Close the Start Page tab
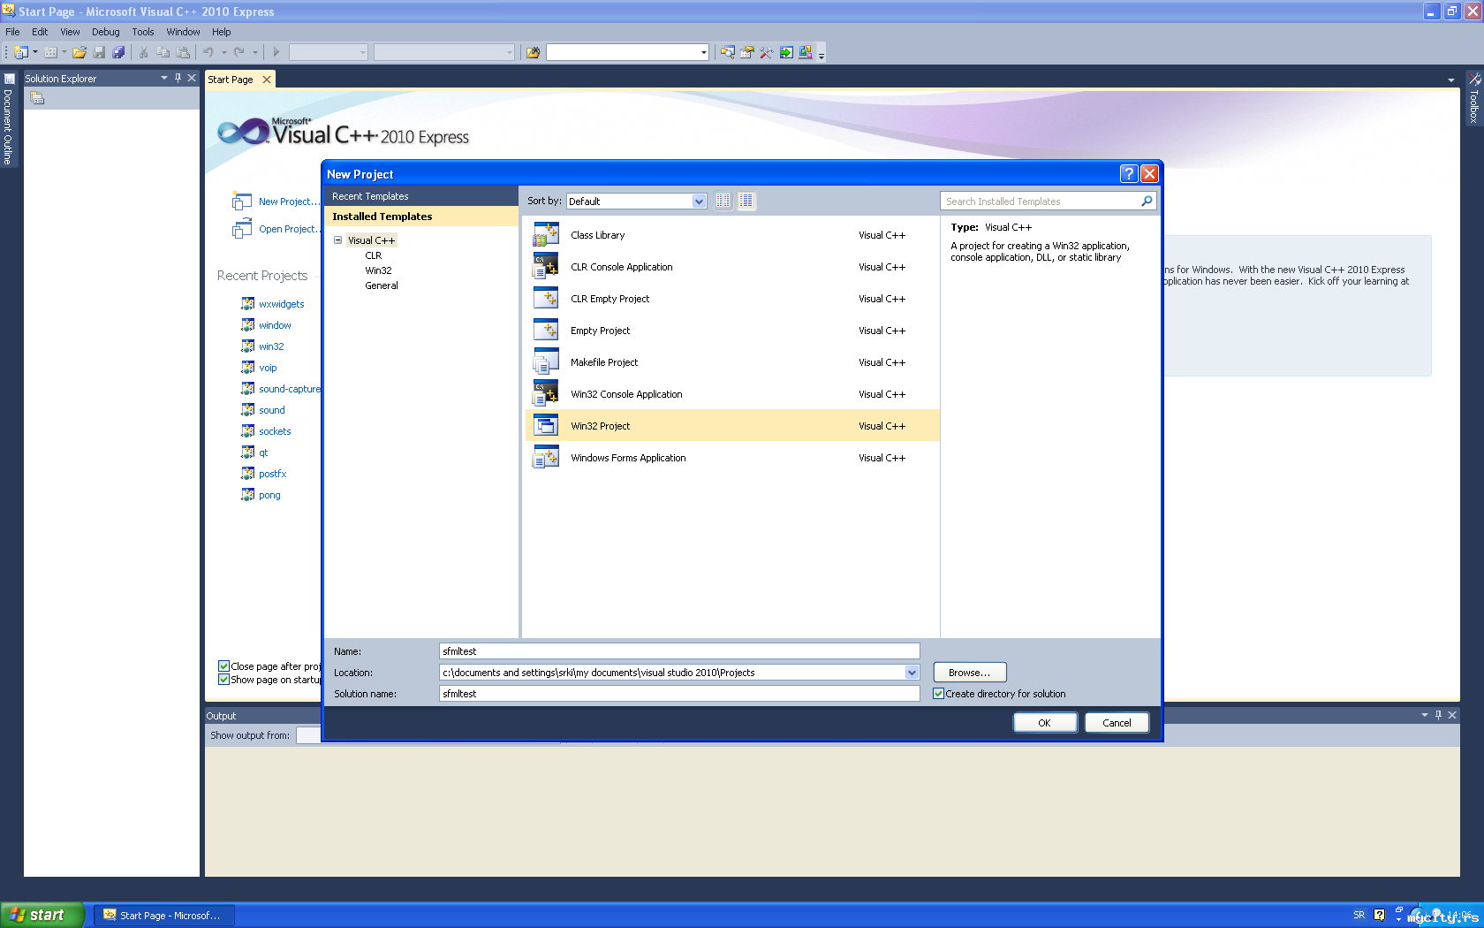This screenshot has height=928, width=1484. [267, 80]
